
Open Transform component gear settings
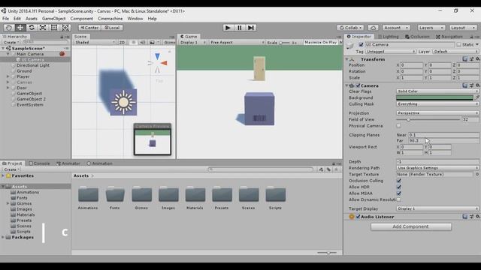[x=477, y=59]
